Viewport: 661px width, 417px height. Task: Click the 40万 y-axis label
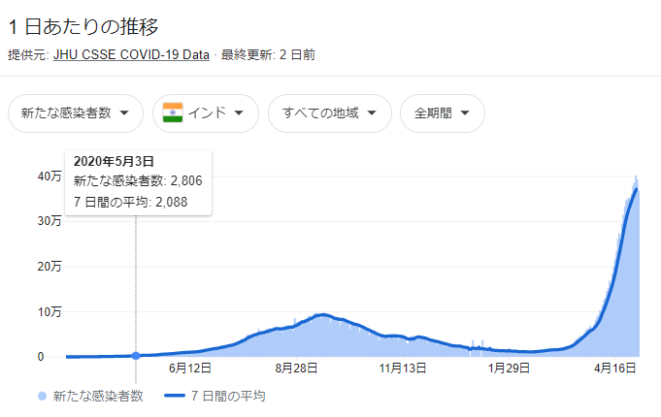(50, 176)
